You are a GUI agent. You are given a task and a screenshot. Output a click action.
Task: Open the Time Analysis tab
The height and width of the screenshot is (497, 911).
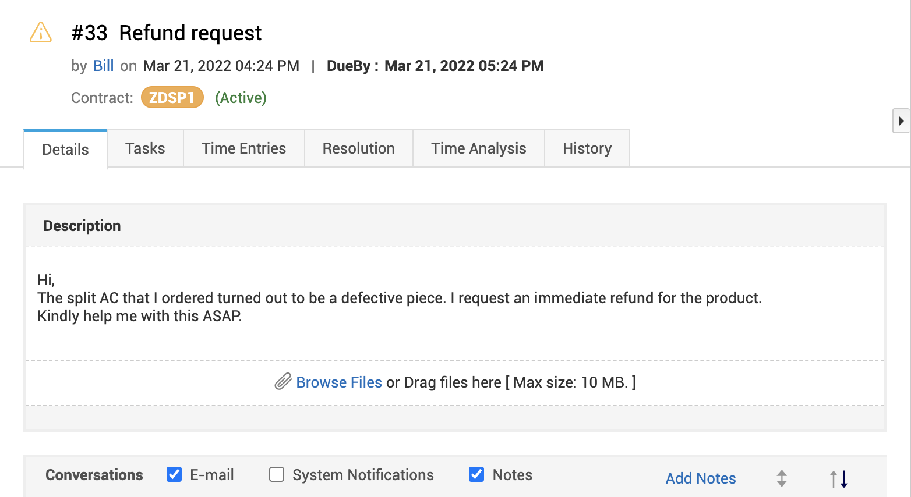[478, 148]
